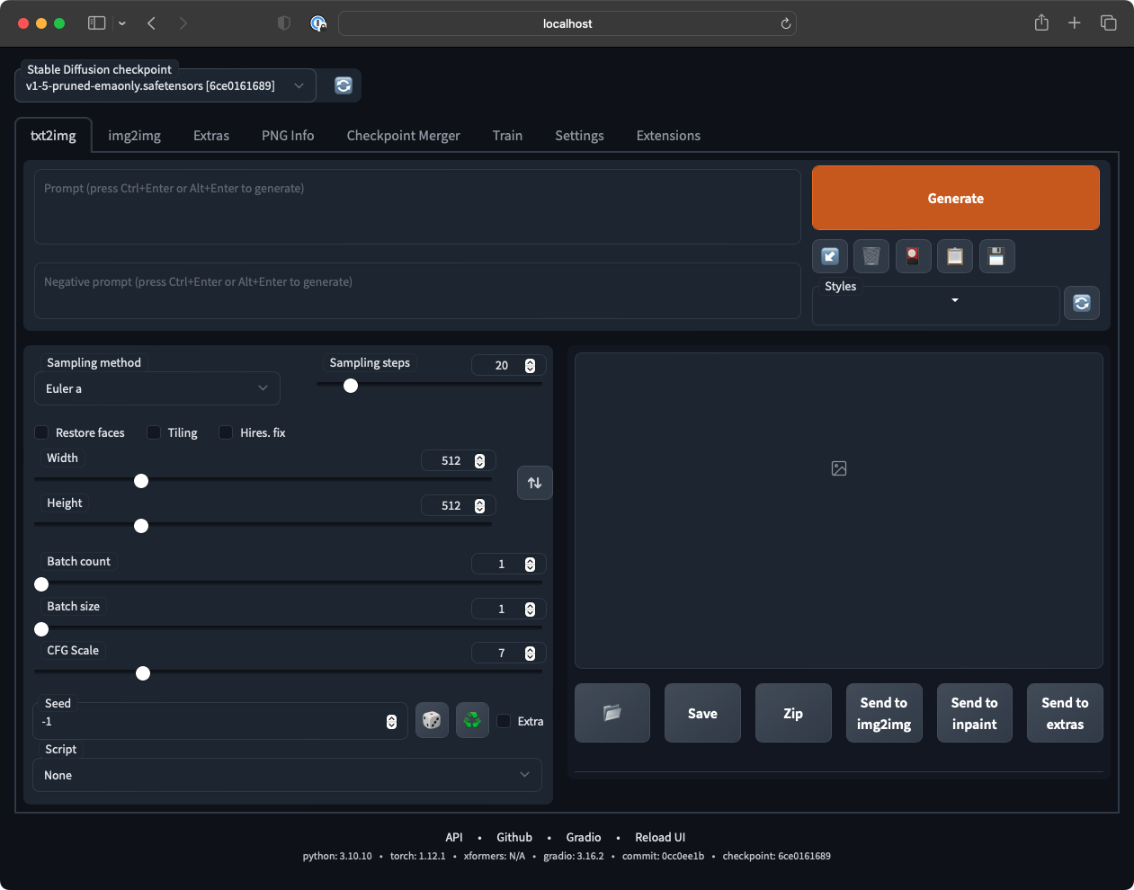This screenshot has height=890, width=1134.
Task: Click the clipboard apply styles icon
Action: coord(955,256)
